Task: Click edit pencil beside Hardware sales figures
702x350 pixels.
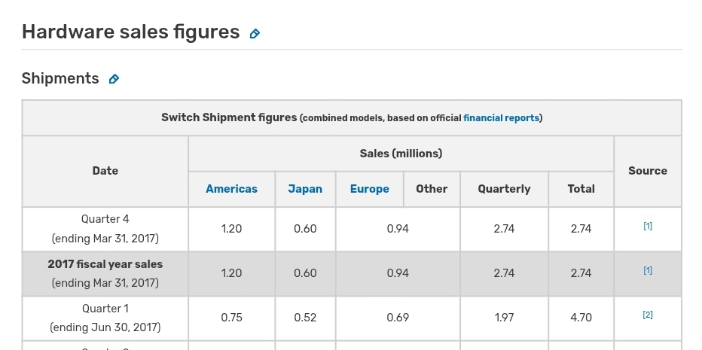Action: [x=255, y=34]
